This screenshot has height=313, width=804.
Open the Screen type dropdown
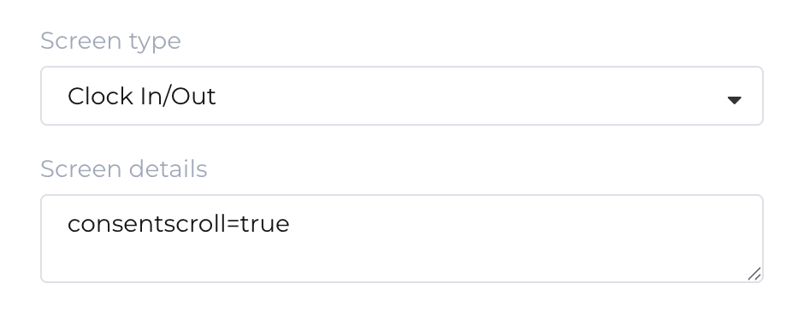(401, 96)
